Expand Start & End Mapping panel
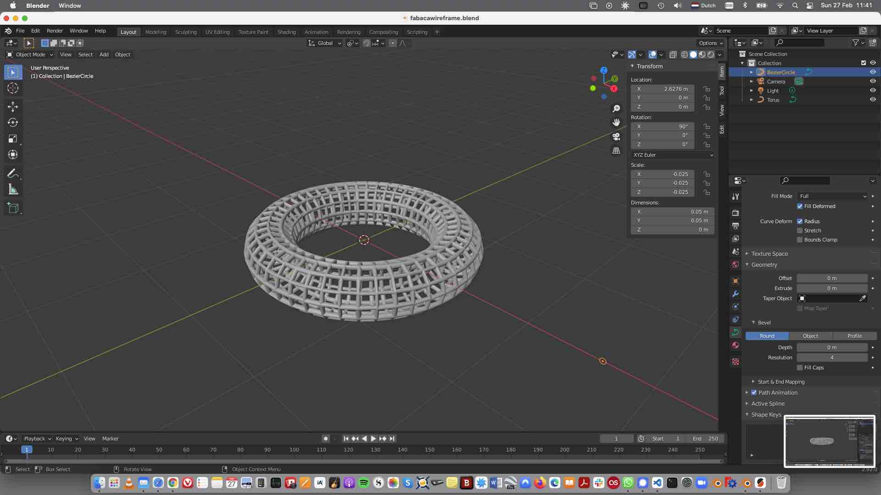 point(781,382)
